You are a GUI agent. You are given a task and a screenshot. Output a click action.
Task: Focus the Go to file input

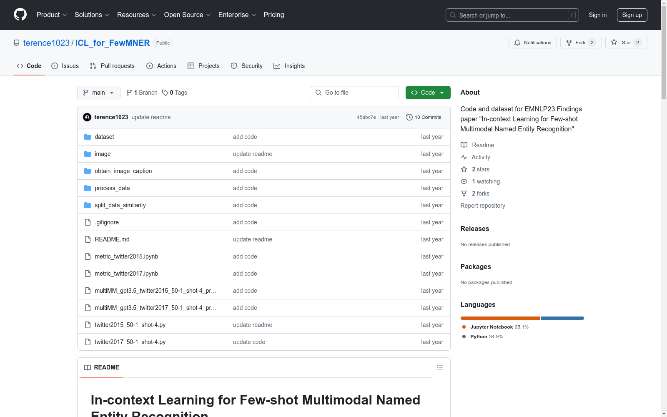[354, 93]
